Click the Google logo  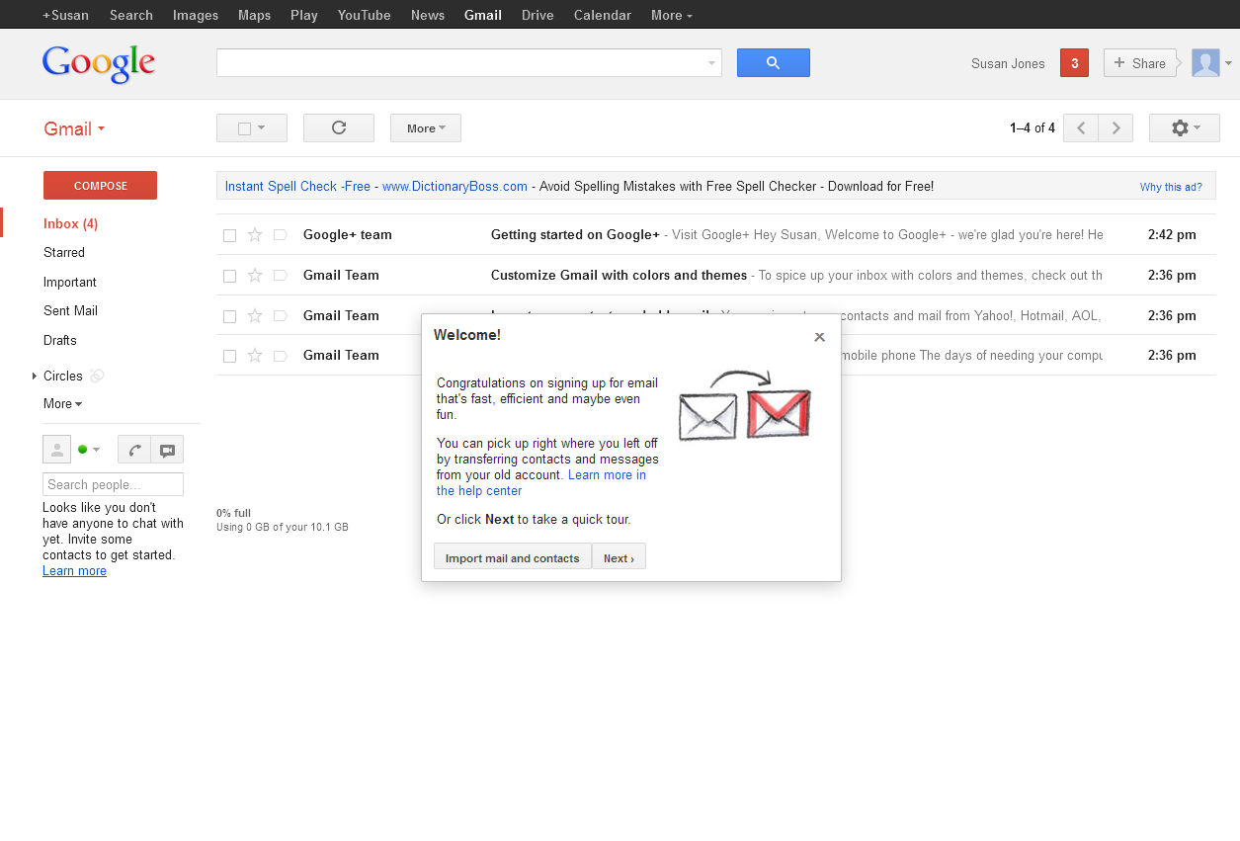coord(98,64)
